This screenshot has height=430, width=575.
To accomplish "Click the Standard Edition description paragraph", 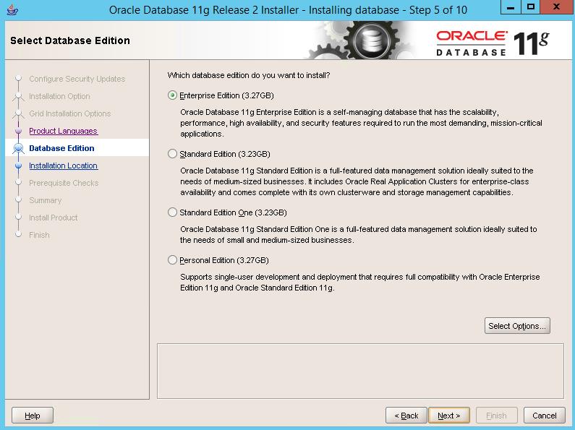I will (357, 181).
